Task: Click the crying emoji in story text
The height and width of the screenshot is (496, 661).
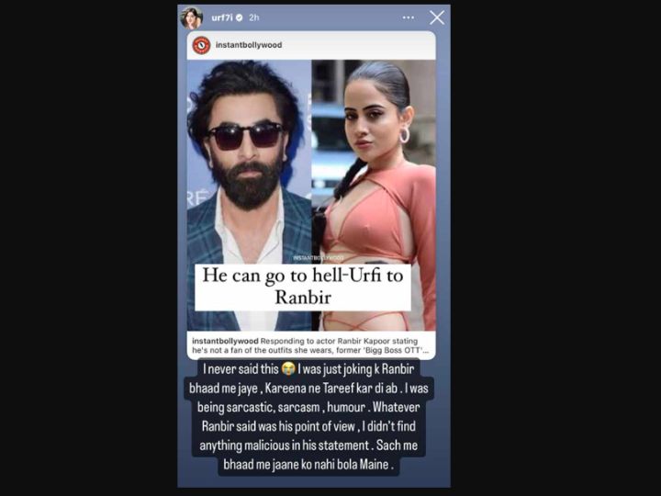Action: click(288, 369)
